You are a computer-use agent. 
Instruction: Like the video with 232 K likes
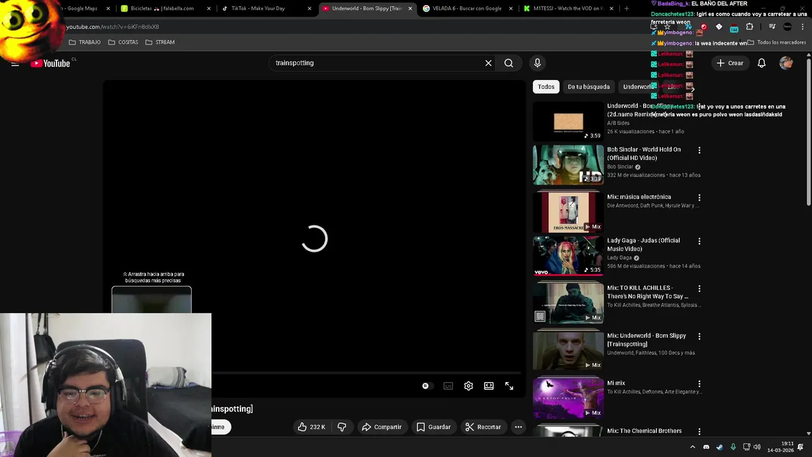[311, 427]
